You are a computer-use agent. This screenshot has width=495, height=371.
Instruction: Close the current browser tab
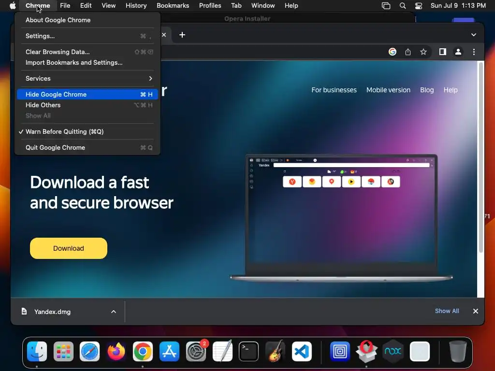[x=164, y=35]
